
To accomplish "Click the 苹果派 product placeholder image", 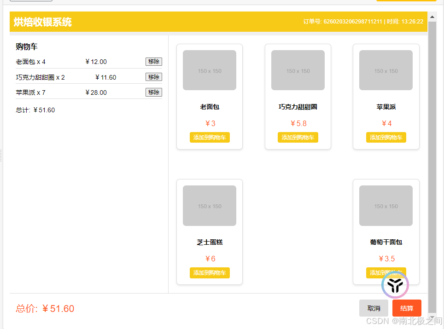I will (386, 70).
